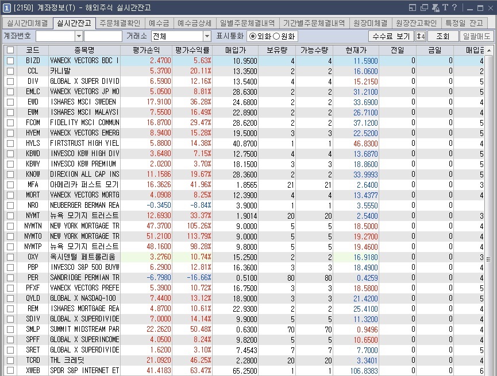Switch to the 실시간미체결 tab

tap(28, 23)
